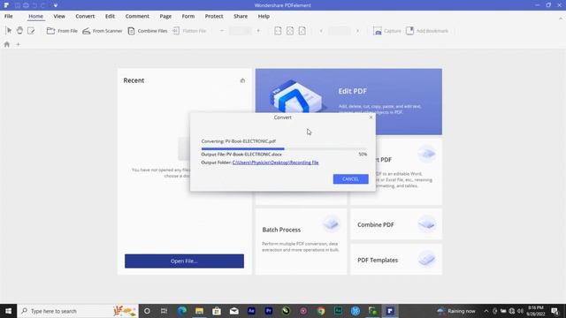Screen dimensions: 566x318
Task: Open Mail app from taskbar
Action: coord(233,311)
